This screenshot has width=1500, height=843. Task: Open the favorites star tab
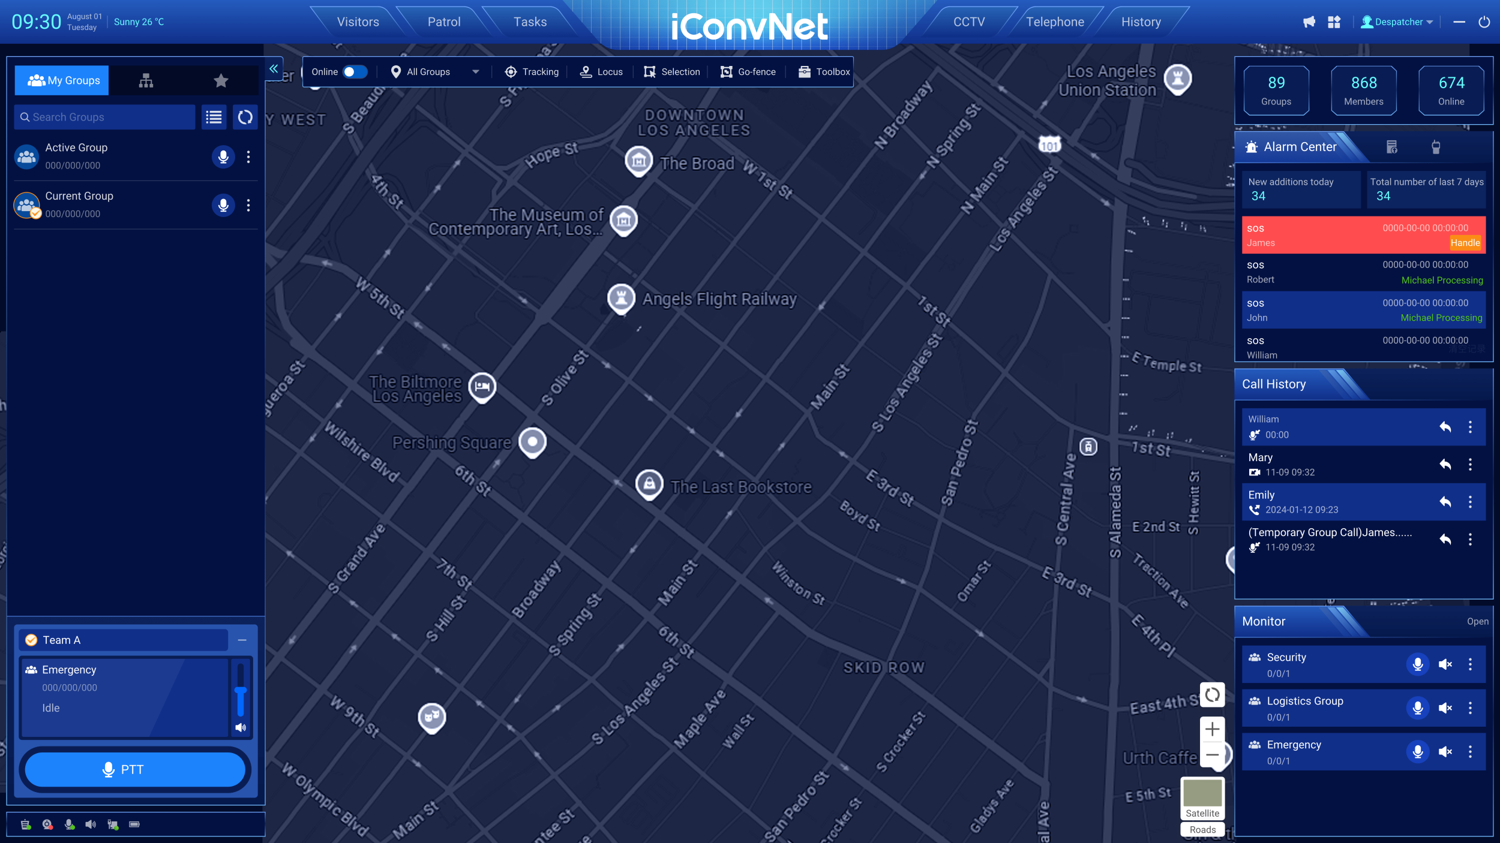(221, 80)
